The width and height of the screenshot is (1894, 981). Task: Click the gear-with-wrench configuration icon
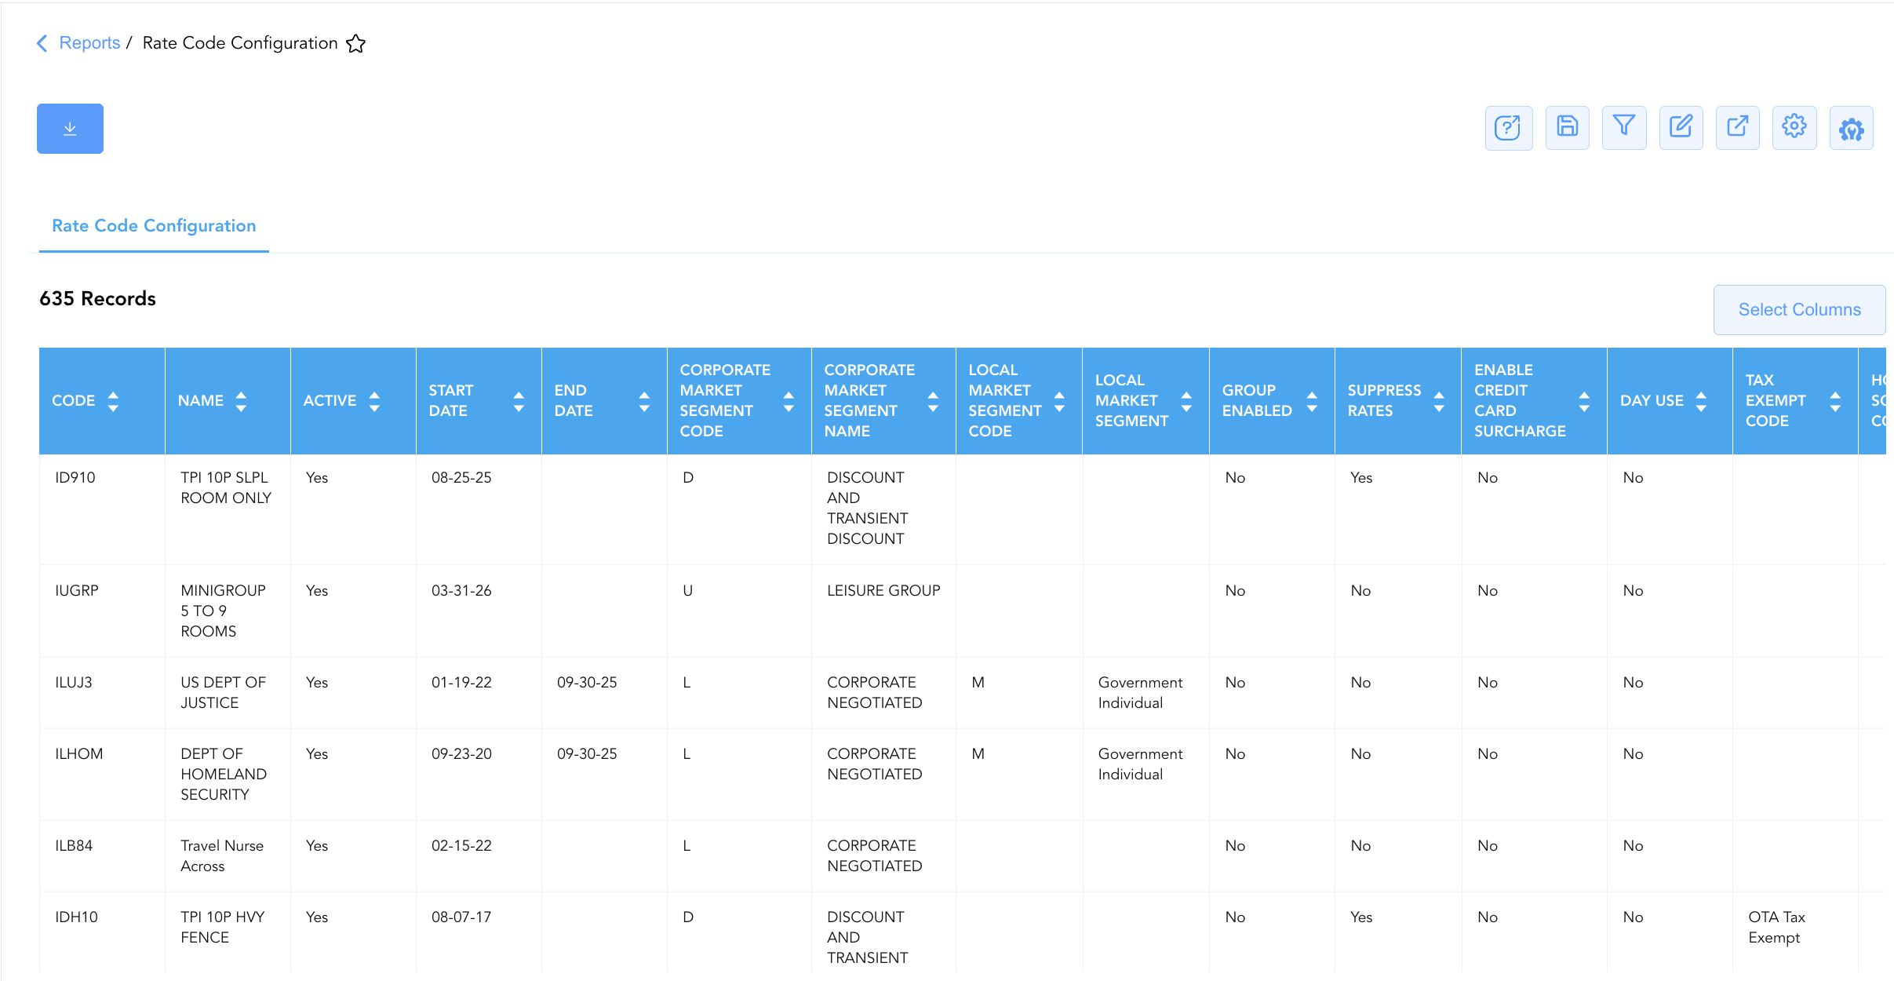coord(1851,128)
